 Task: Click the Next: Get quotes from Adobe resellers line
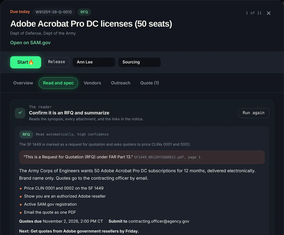[79, 231]
